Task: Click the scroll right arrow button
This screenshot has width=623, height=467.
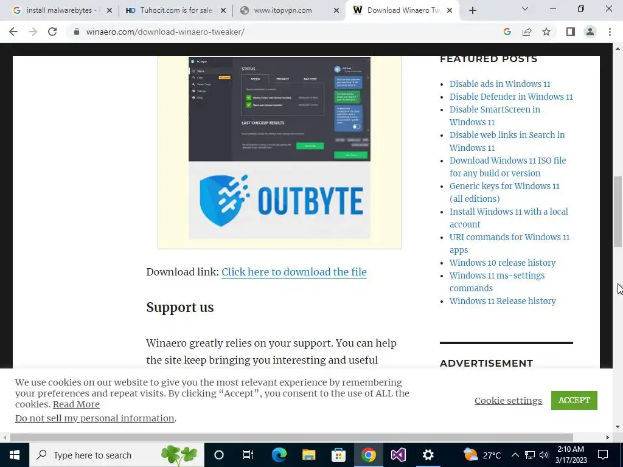Action: (x=608, y=437)
